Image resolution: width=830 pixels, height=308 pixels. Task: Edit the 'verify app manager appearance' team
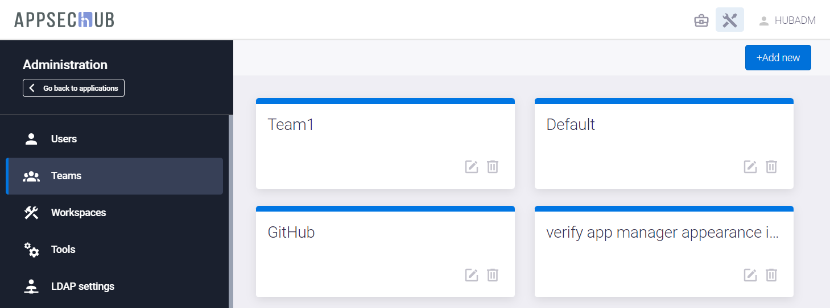(750, 275)
